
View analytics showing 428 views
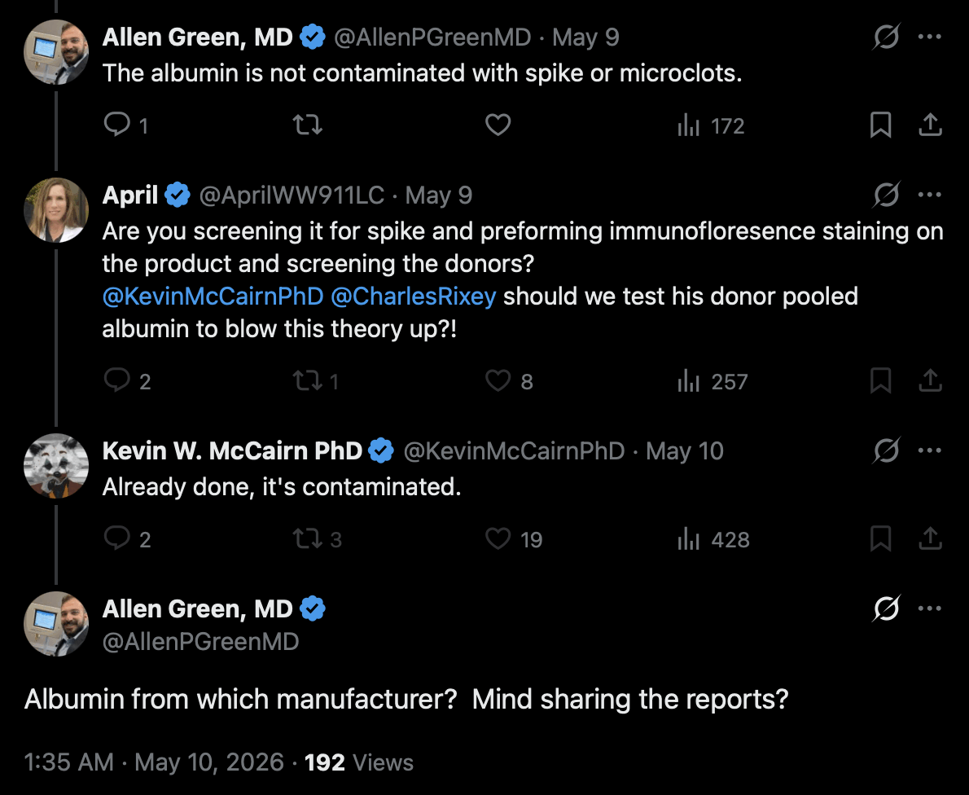[x=714, y=539]
